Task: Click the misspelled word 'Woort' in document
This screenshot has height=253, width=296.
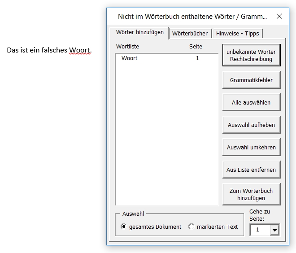Action: click(79, 51)
